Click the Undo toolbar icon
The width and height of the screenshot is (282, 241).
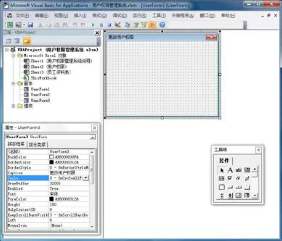75,25
